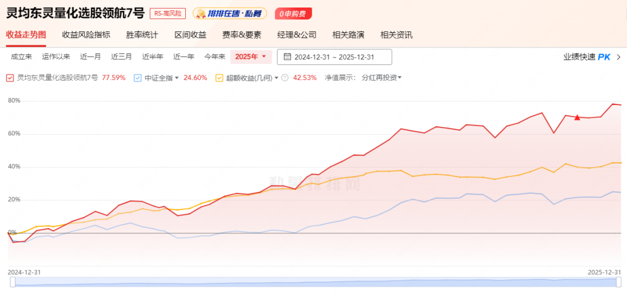Click the calendar icon in date range
627x293 pixels.
(287, 57)
